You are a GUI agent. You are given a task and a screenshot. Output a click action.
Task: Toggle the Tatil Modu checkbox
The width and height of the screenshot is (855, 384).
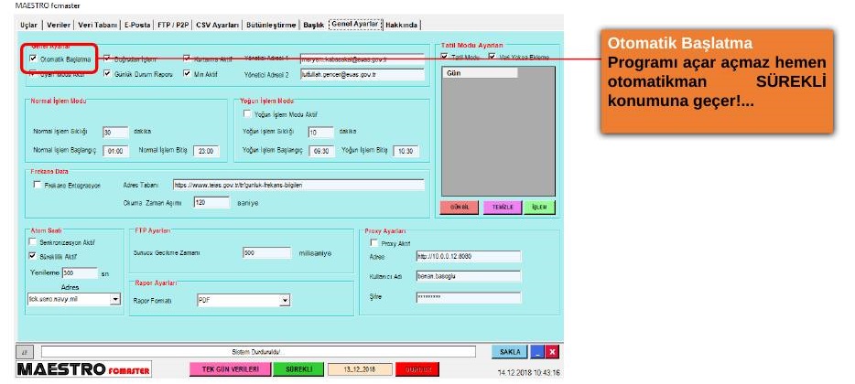444,57
